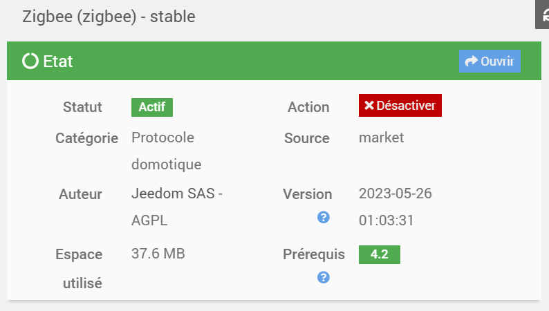Click the circle icon beside Etat heading
The width and height of the screenshot is (549, 311).
30,62
